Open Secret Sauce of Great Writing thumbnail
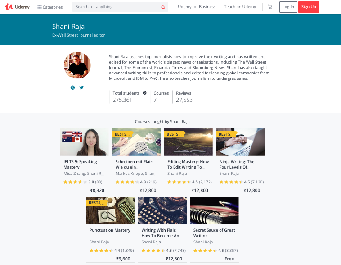The image size is (341, 265). pos(215,210)
